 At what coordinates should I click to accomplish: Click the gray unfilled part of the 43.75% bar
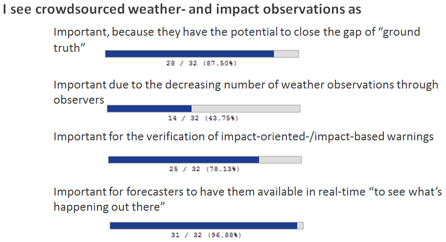(245, 109)
